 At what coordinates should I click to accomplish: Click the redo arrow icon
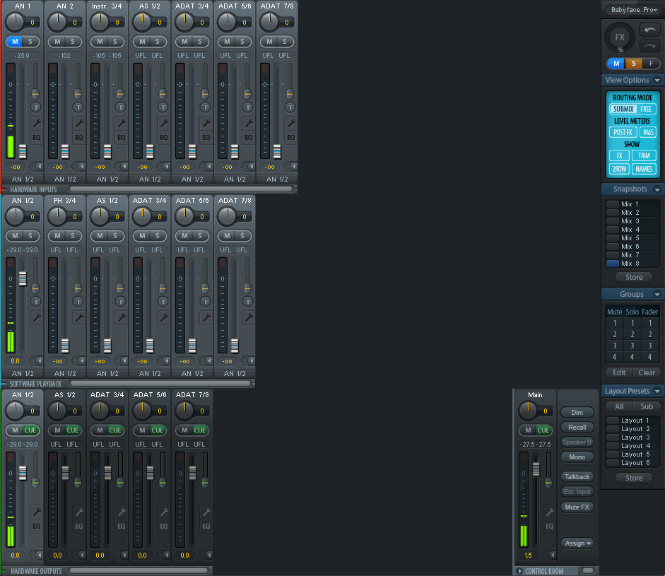click(649, 45)
